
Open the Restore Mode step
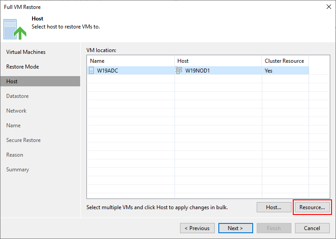(x=22, y=67)
